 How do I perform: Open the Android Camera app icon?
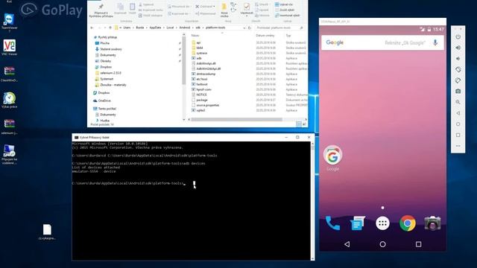pos(432,223)
